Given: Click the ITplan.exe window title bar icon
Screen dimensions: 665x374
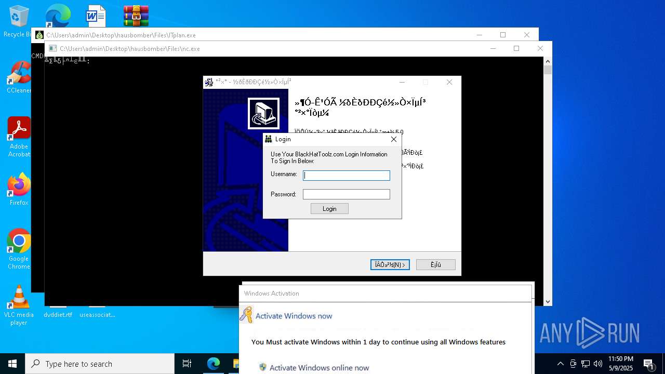Looking at the screenshot, I should coord(39,35).
